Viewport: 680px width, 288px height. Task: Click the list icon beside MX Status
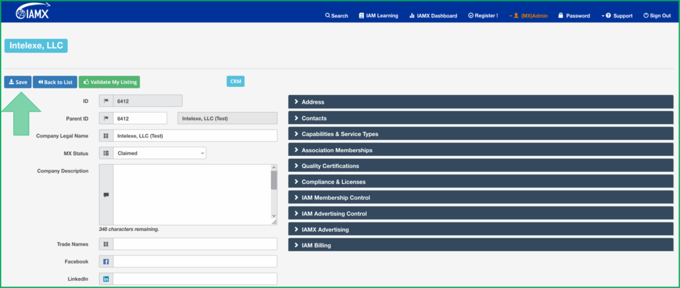click(x=106, y=153)
